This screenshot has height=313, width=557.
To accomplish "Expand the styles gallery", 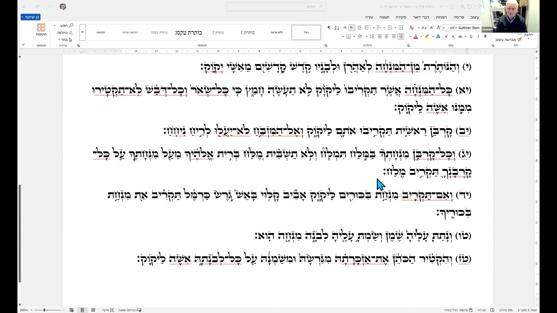I will pyautogui.click(x=82, y=32).
